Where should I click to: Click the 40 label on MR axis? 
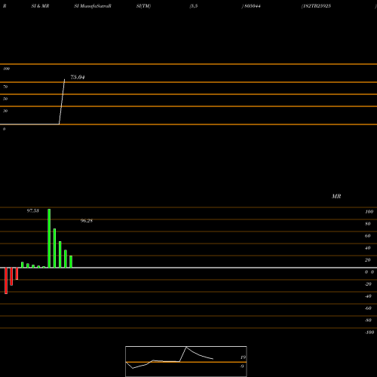368,248
